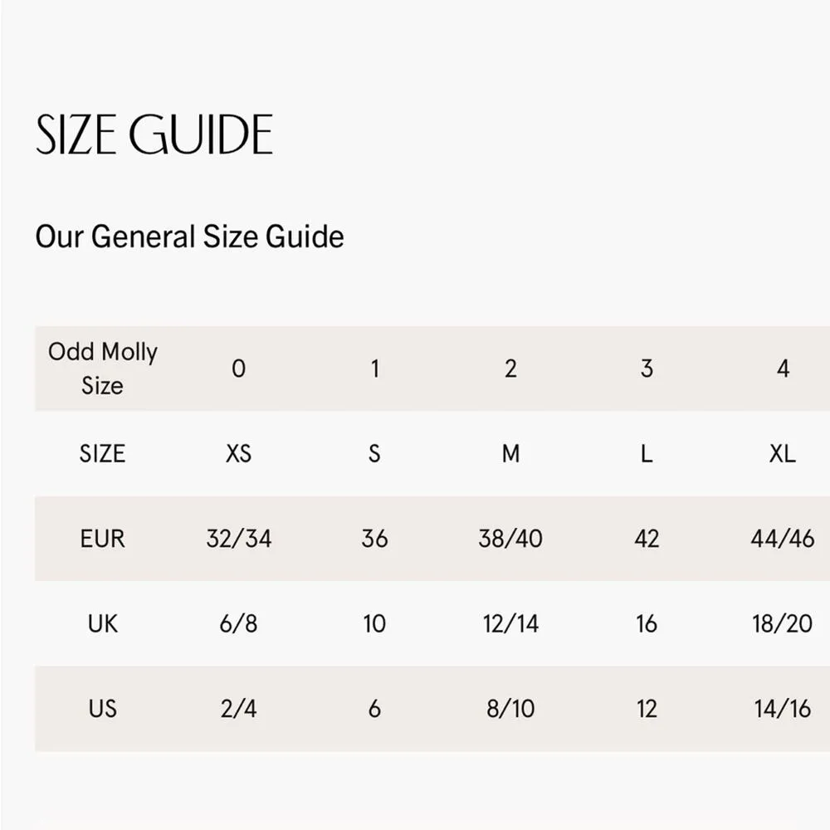The height and width of the screenshot is (830, 830).
Task: Choose Odd Molly size 4 cell
Action: click(783, 369)
